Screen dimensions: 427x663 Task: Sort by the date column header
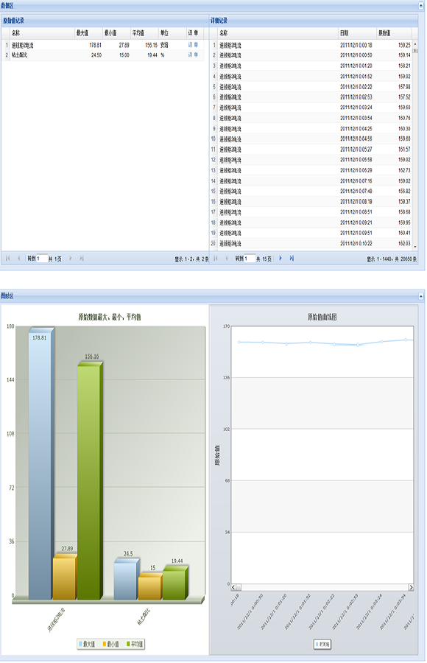coord(357,33)
